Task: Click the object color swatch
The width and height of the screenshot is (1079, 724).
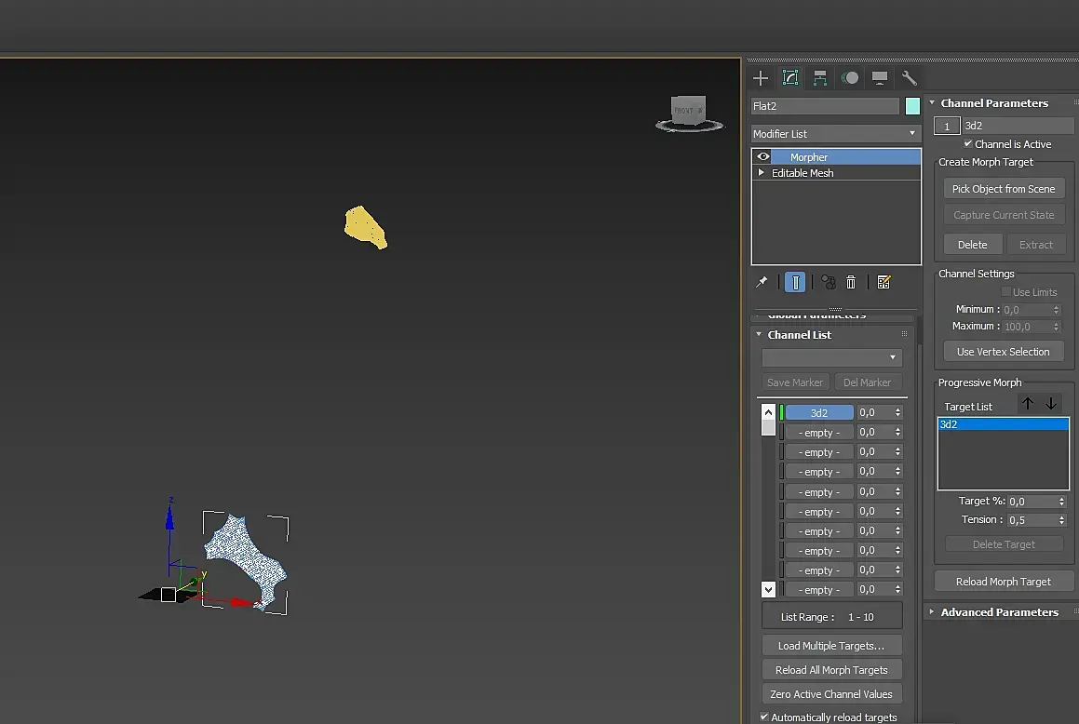Action: (x=912, y=106)
